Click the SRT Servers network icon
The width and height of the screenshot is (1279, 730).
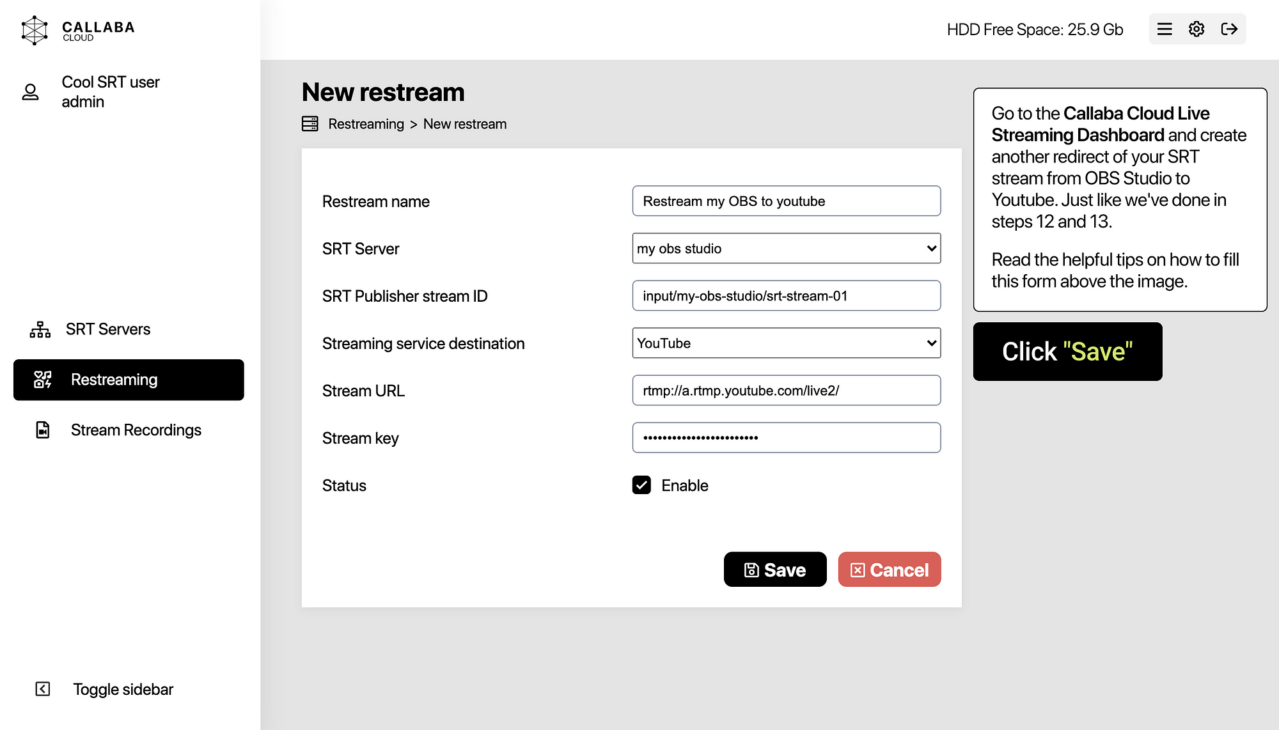click(x=40, y=329)
